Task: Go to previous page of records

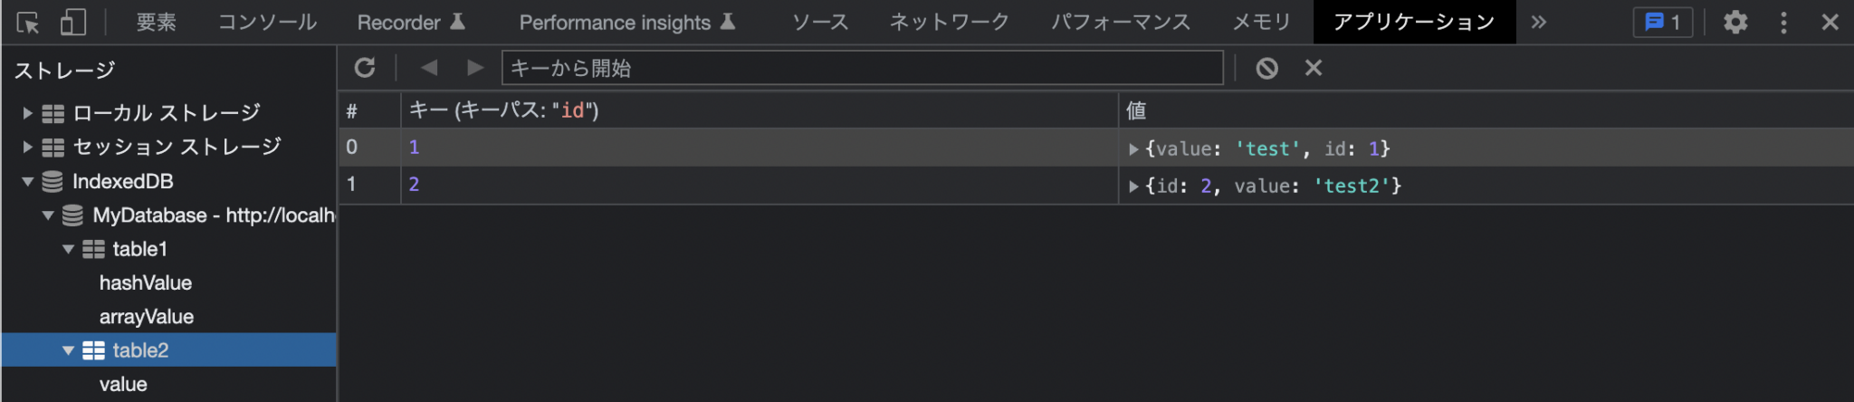Action: click(429, 68)
